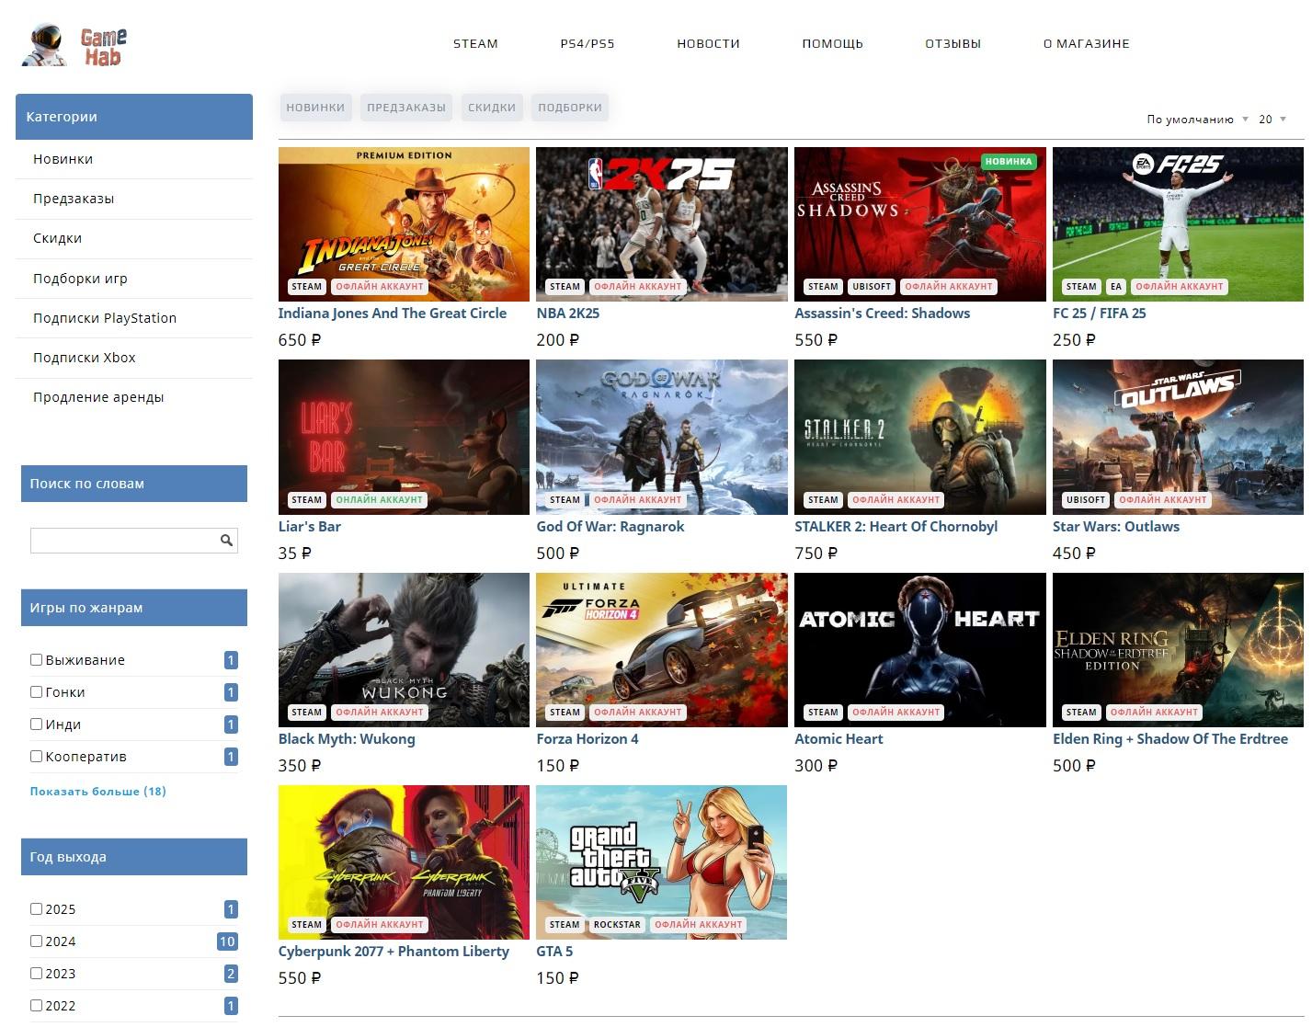Go to Подписки PlayStation category
Screen dimensions: 1312x1027
[134, 318]
